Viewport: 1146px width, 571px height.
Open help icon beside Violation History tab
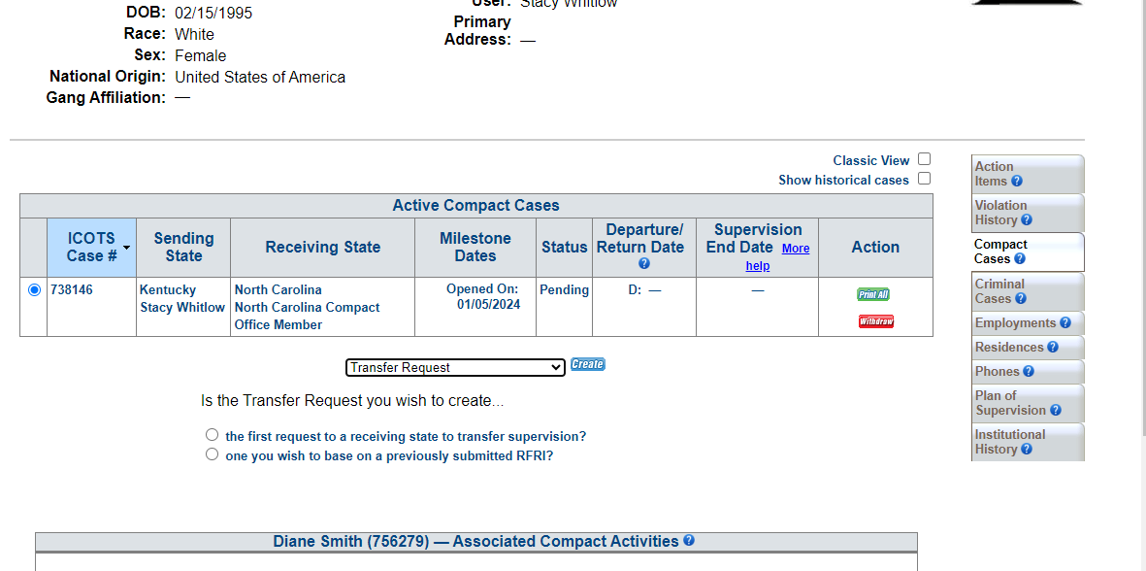(1026, 220)
